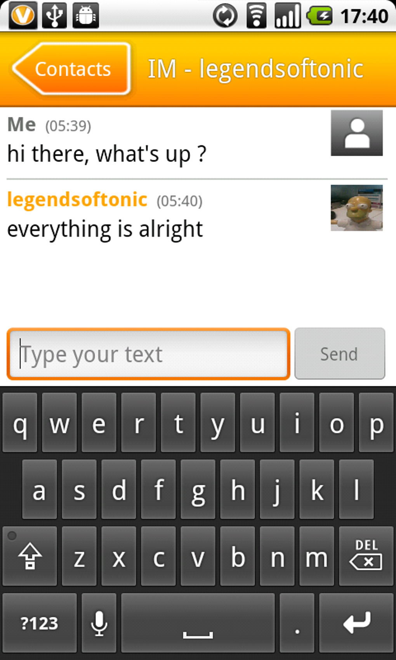
Task: Tap the enter return arrow key
Action: pos(356,623)
